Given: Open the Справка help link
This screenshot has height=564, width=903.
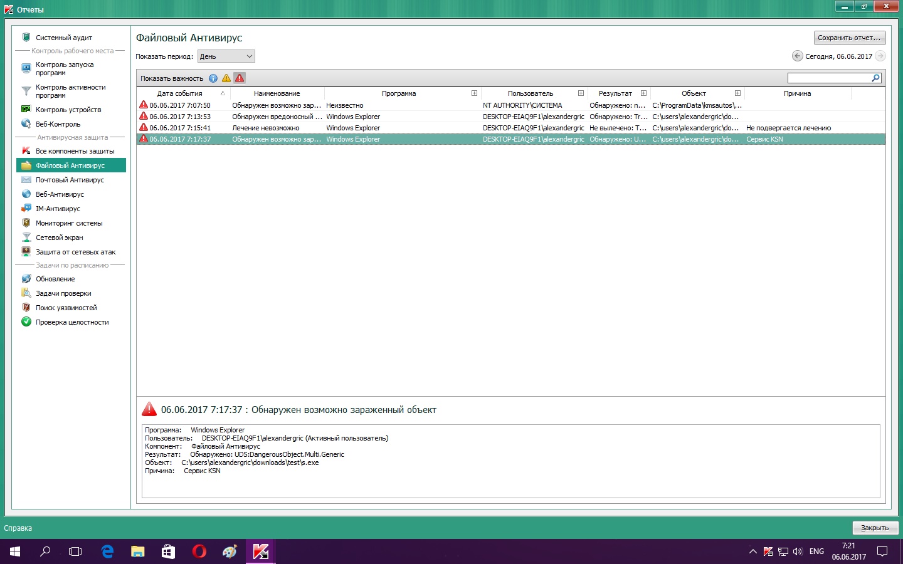Looking at the screenshot, I should 18,528.
